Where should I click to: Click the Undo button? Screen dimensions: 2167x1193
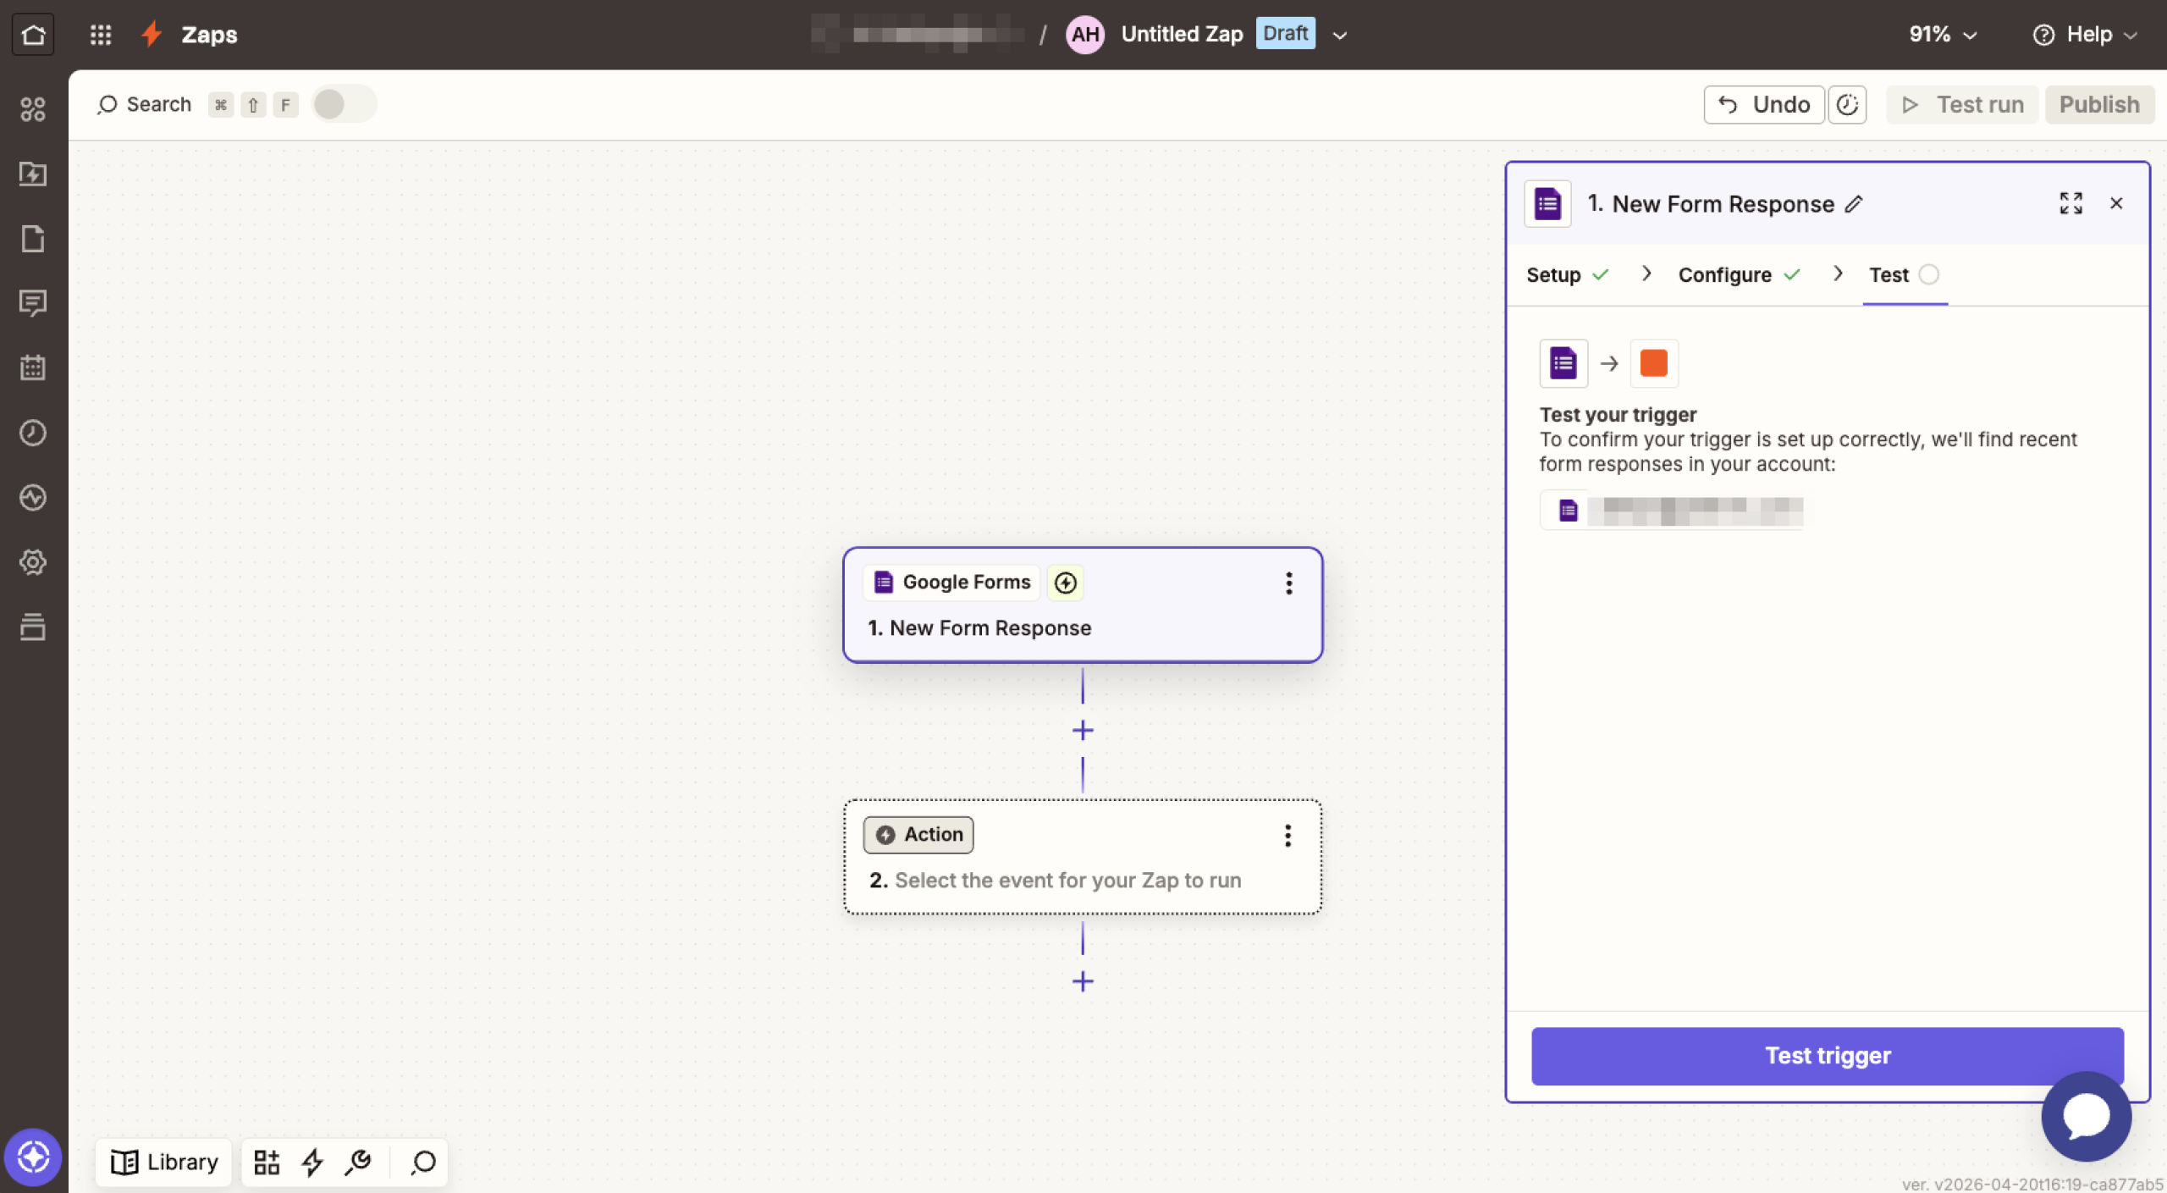(x=1763, y=104)
